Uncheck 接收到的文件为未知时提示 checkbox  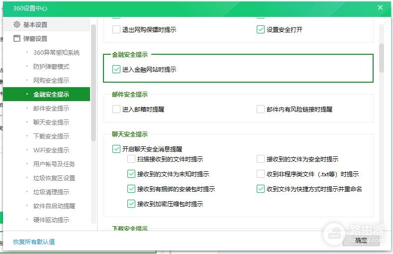point(131,174)
